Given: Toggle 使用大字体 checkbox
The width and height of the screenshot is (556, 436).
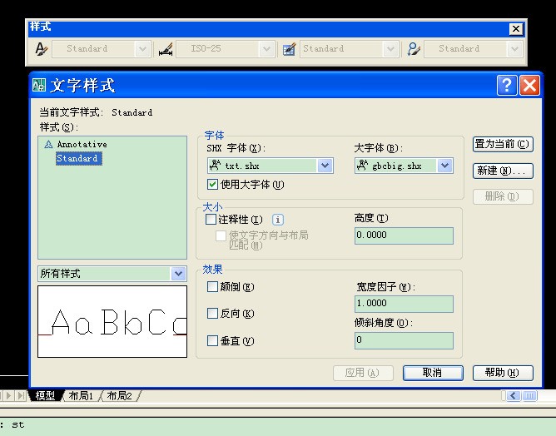Looking at the screenshot, I should pyautogui.click(x=212, y=185).
